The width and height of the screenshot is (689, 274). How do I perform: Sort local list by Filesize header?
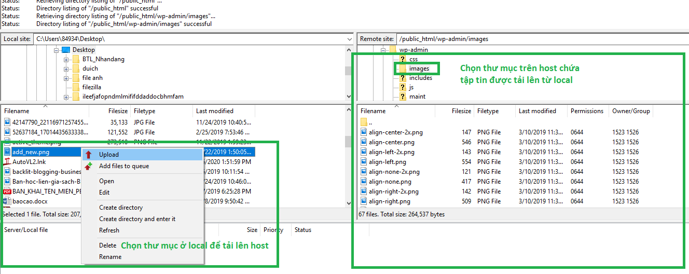coord(110,111)
